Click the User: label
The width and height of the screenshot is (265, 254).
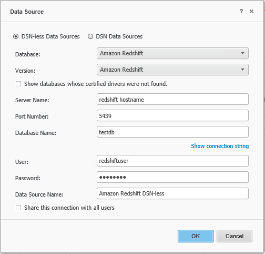pos(22,162)
